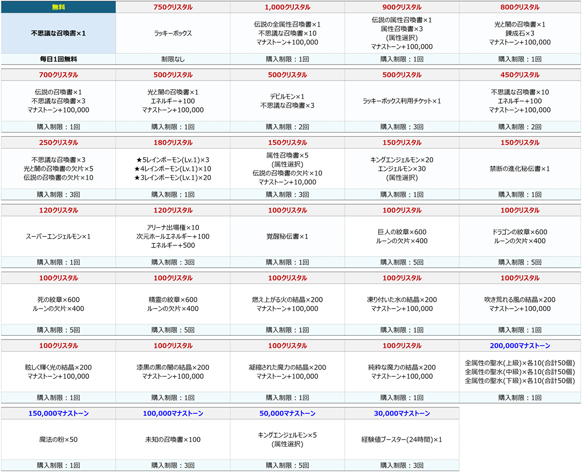Click the 1,000クリスタル price header
This screenshot has height=472, width=582.
coord(287,7)
